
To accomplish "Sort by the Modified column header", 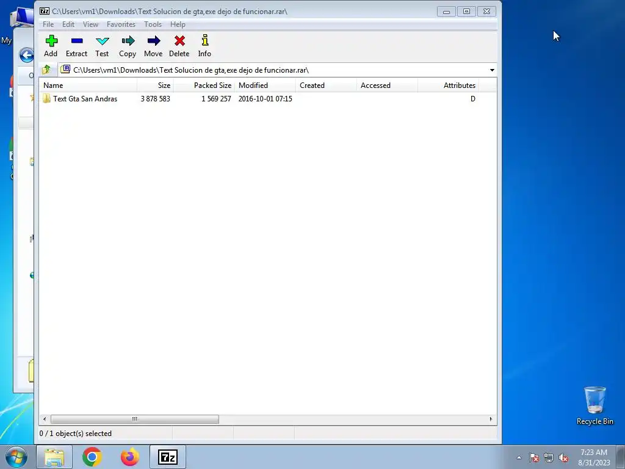I will tap(265, 85).
